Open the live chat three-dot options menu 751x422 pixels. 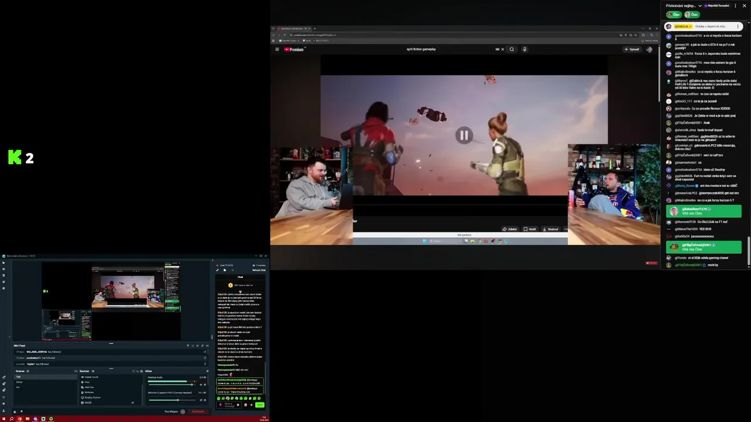(735, 5)
